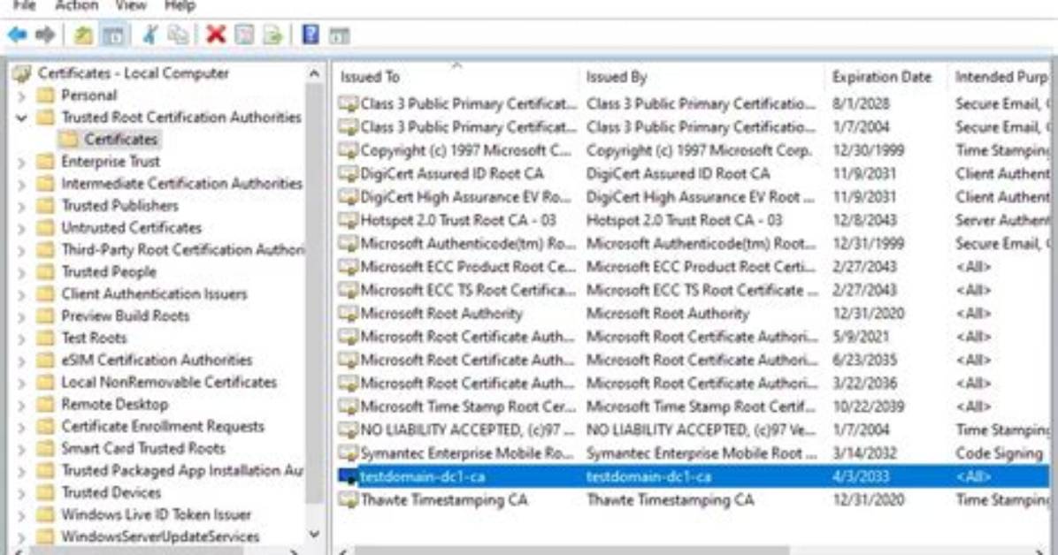The image size is (1058, 555).
Task: Click certificate icon for Microsoft Time Stamp Root
Action: tap(349, 407)
